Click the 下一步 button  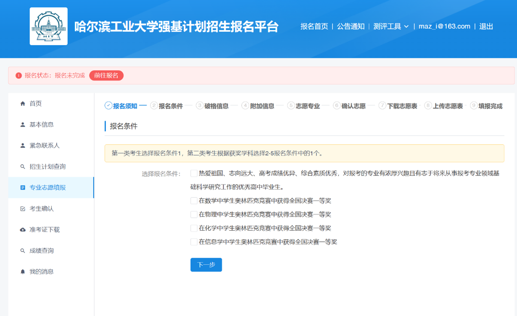pyautogui.click(x=206, y=265)
